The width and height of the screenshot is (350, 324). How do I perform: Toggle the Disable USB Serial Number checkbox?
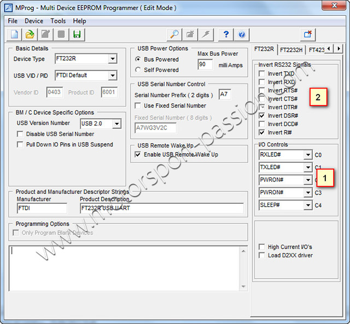[x=20, y=134]
